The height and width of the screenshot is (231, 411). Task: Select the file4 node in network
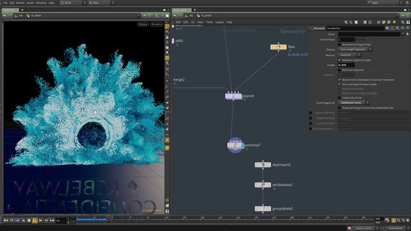pyautogui.click(x=278, y=47)
